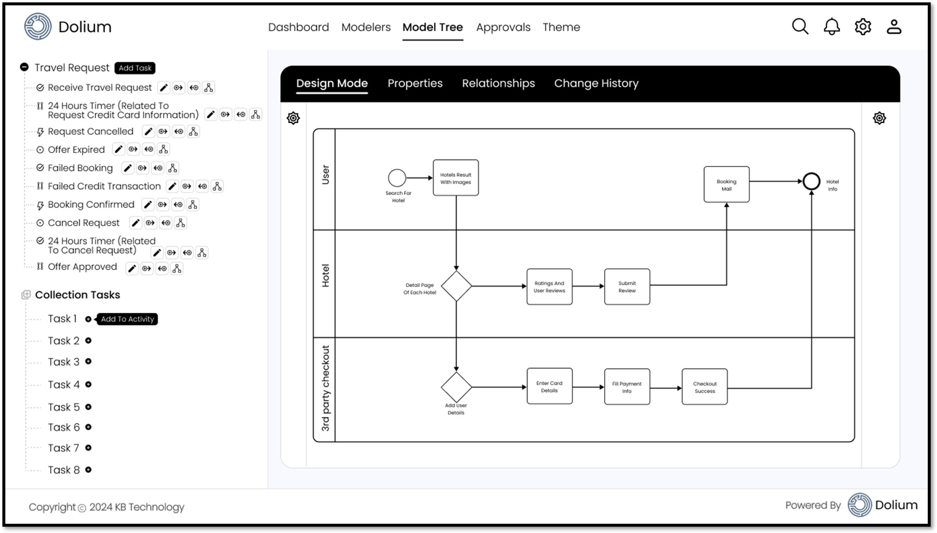Select the Submit Review diagram node
Viewport: 937px width, 533px height.
tap(627, 287)
